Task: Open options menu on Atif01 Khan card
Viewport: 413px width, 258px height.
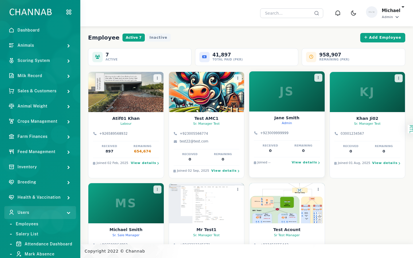Action: tap(157, 78)
